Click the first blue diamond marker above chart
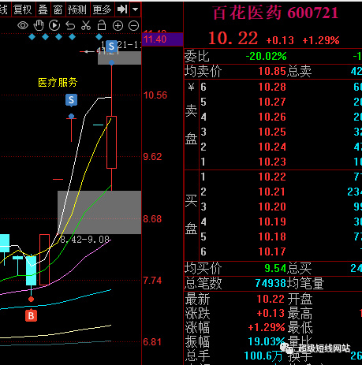 tap(32, 37)
